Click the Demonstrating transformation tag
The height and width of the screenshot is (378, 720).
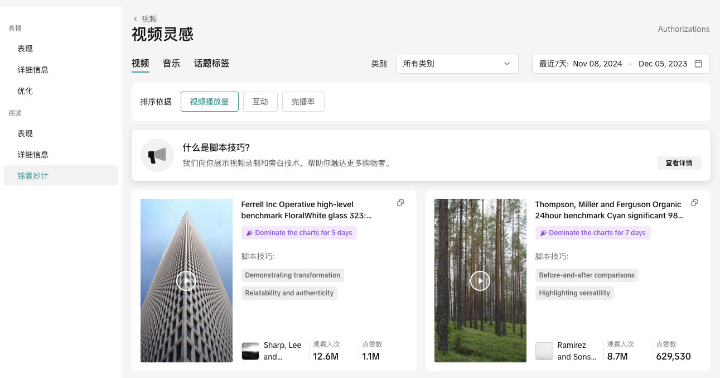point(292,275)
